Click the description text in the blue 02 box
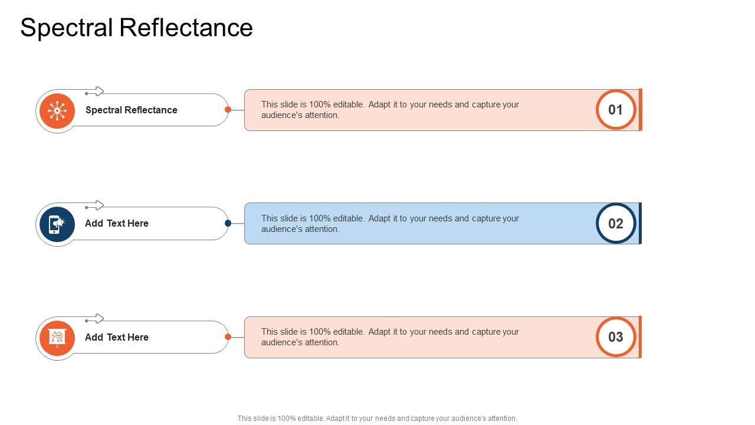Image resolution: width=755 pixels, height=425 pixels. [x=390, y=224]
